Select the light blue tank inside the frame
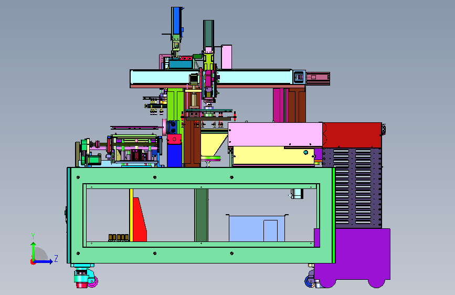The height and width of the screenshot is (295, 455). click(257, 228)
